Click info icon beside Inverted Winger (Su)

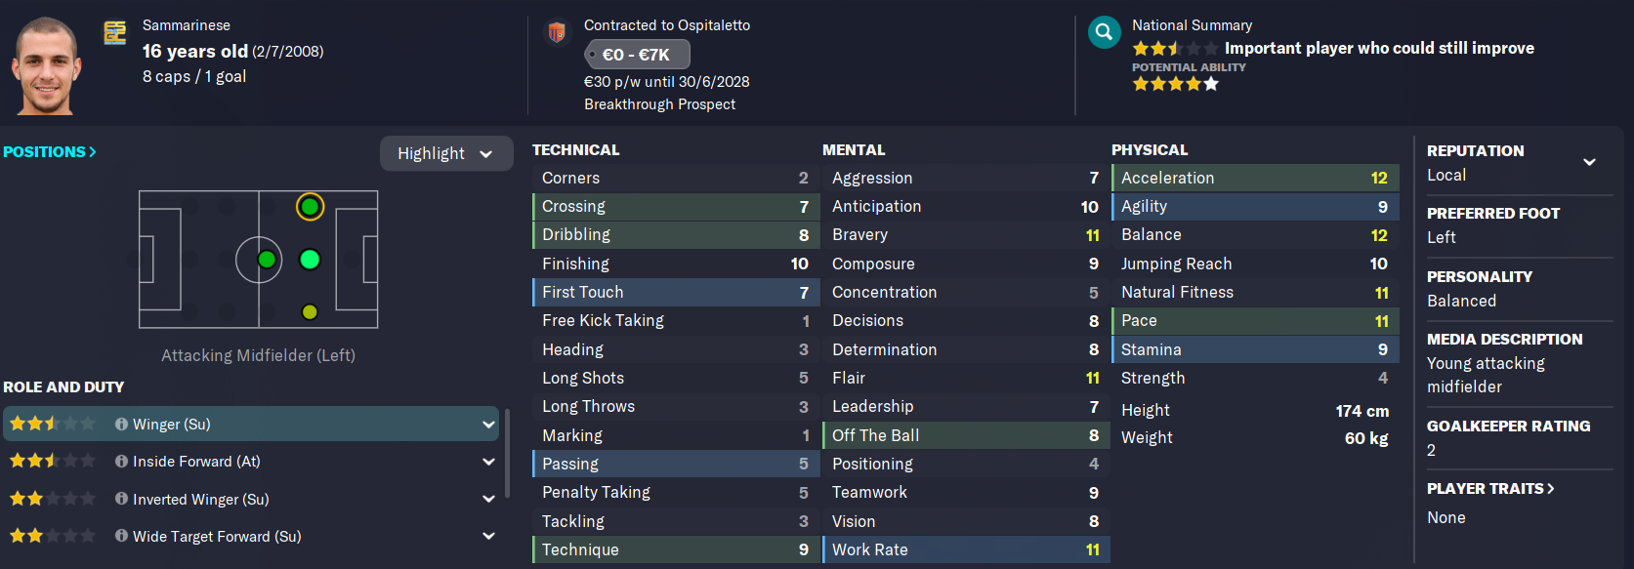coord(121,499)
